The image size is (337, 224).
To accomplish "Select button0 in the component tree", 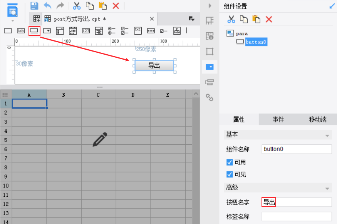I will pyautogui.click(x=256, y=42).
